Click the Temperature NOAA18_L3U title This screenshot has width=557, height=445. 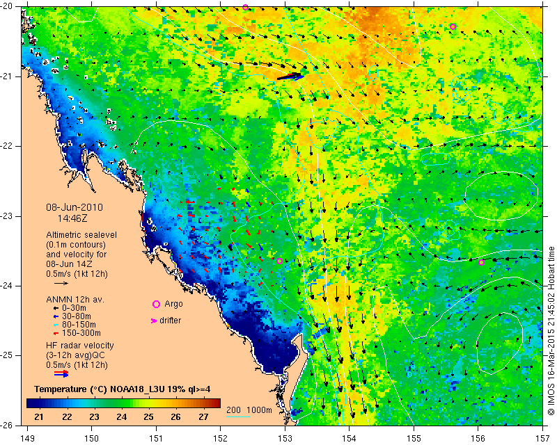(123, 389)
